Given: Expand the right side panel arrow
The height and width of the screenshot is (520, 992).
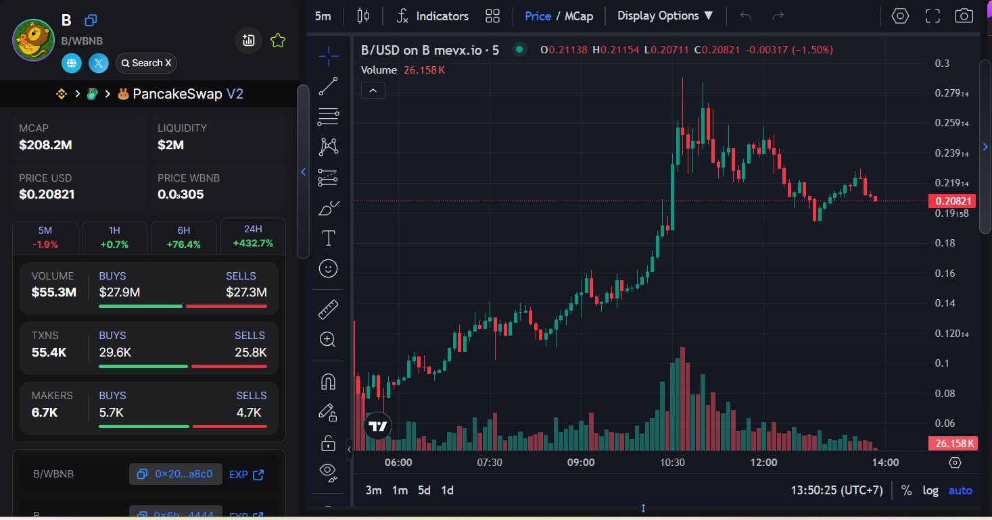Looking at the screenshot, I should (985, 147).
